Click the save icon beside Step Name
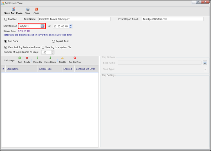 click(205, 63)
